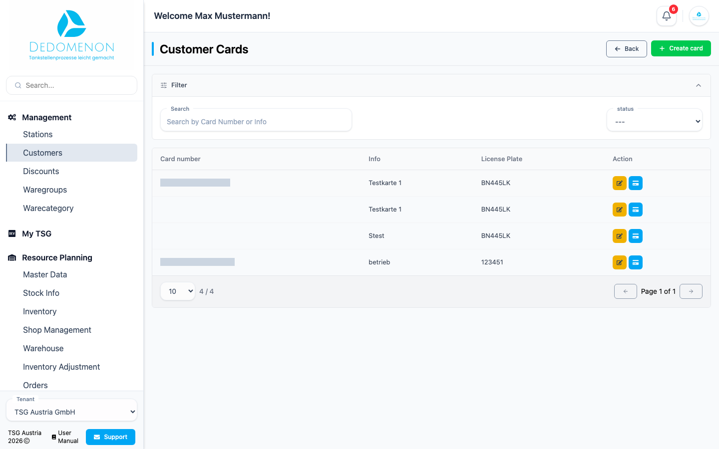Open Stock Info in the sidebar
The width and height of the screenshot is (719, 449).
(x=71, y=293)
